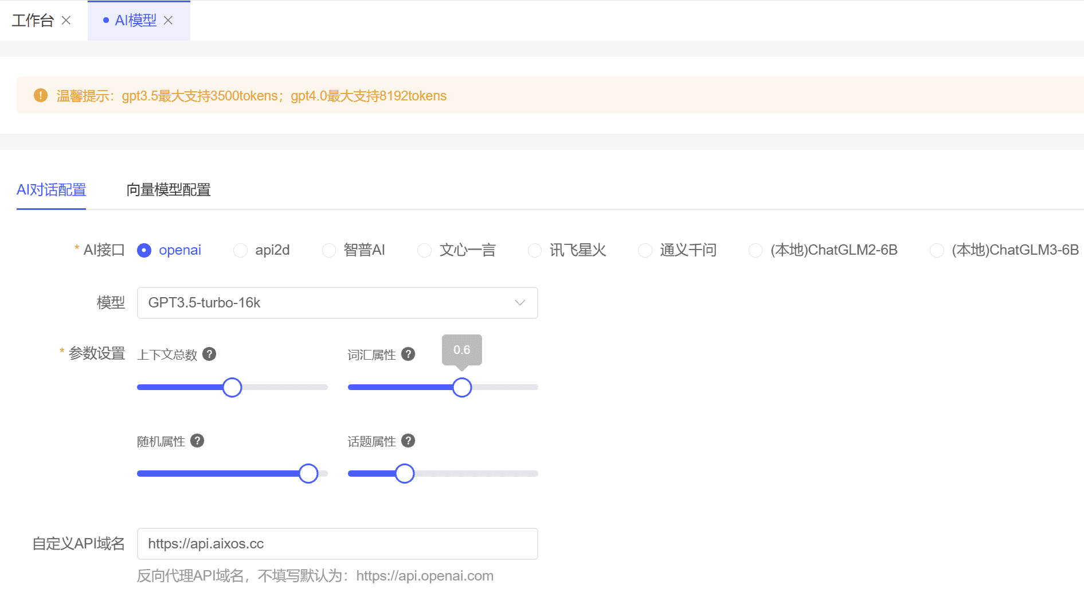
Task: Click the 上下文总数 slider handle
Action: coord(232,387)
